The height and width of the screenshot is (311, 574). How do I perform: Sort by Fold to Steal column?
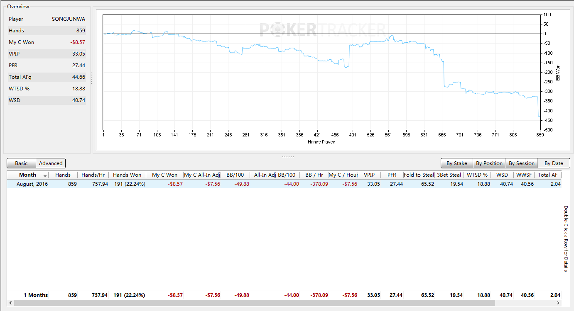[419, 175]
